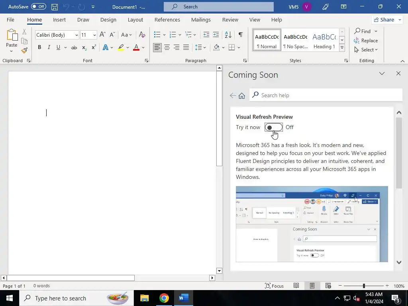Apply the yellow text highlight color
Viewport: 408px width, 306px height.
[x=121, y=47]
